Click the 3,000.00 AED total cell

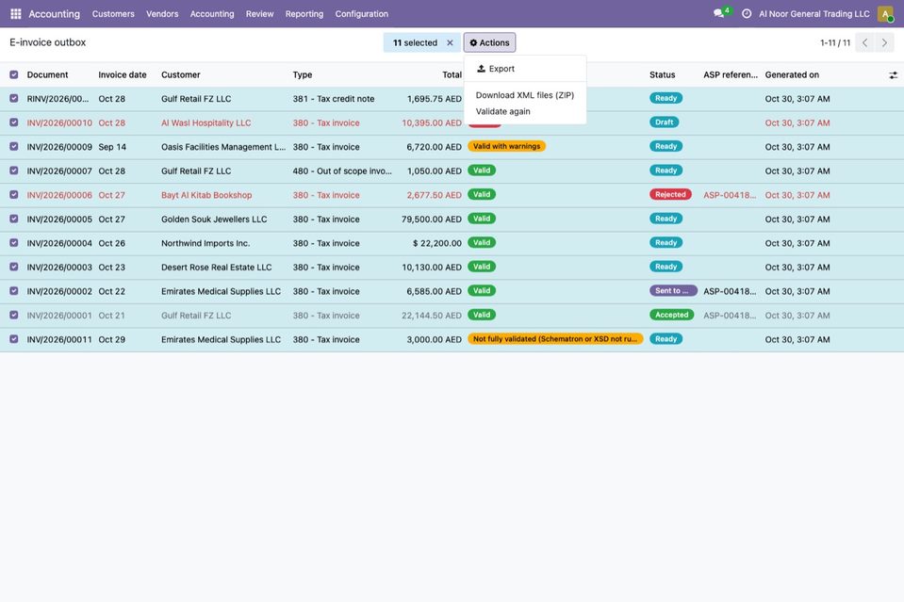[x=435, y=340]
